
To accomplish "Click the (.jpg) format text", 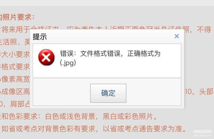I will point(68,63).
